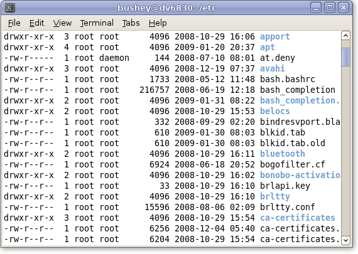Click permissions -rw-r----- on at.deny row
Viewport: 358px width, 254px height.
coord(29,58)
